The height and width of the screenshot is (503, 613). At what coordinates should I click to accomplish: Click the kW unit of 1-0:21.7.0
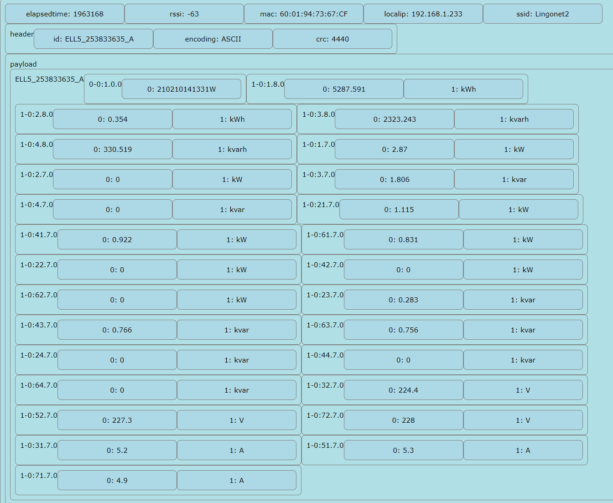coord(519,209)
